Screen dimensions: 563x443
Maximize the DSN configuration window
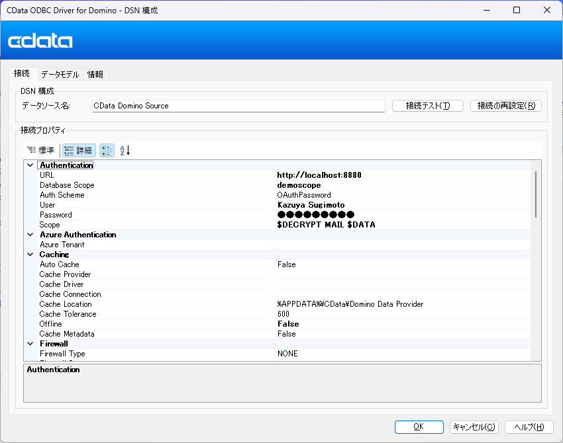click(x=517, y=10)
